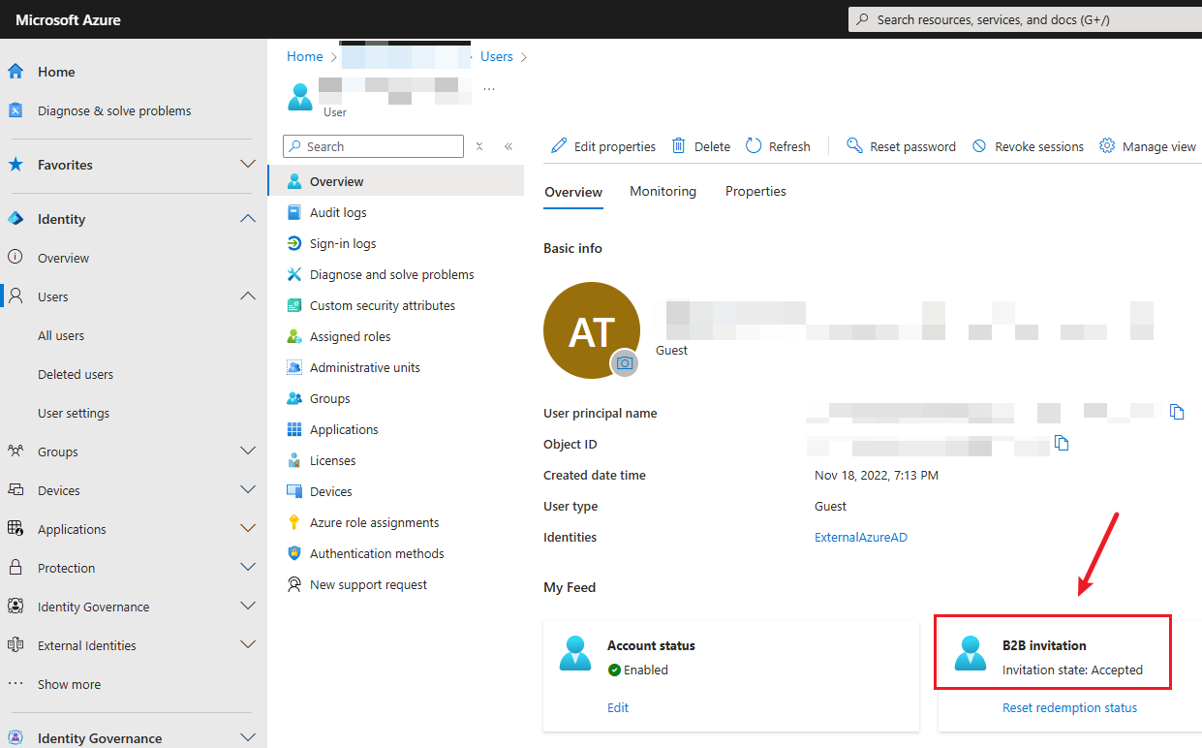Expand the Favorites section chevron
This screenshot has height=748, width=1202.
(248, 165)
